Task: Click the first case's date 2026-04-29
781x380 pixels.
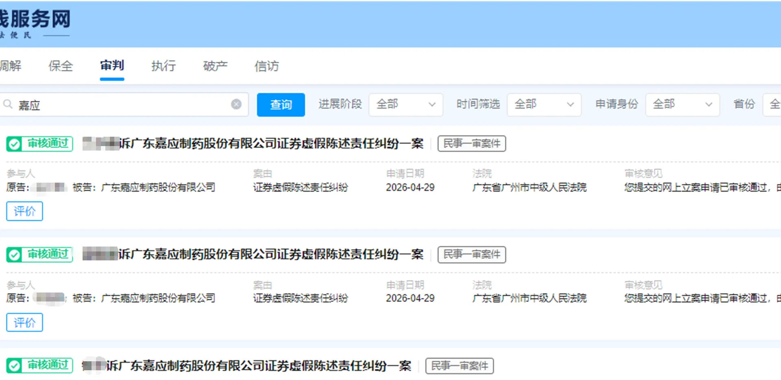Action: coord(410,188)
